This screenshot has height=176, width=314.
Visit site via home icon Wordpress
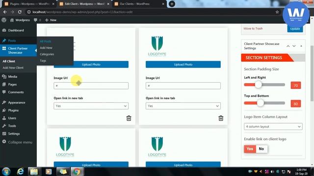(20, 20)
